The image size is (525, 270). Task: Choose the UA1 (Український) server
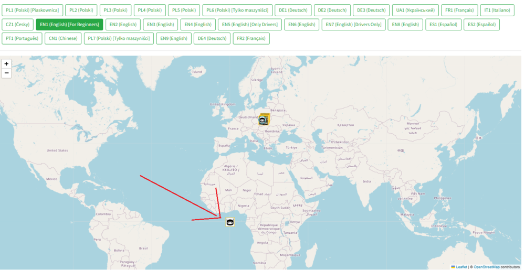(x=415, y=10)
